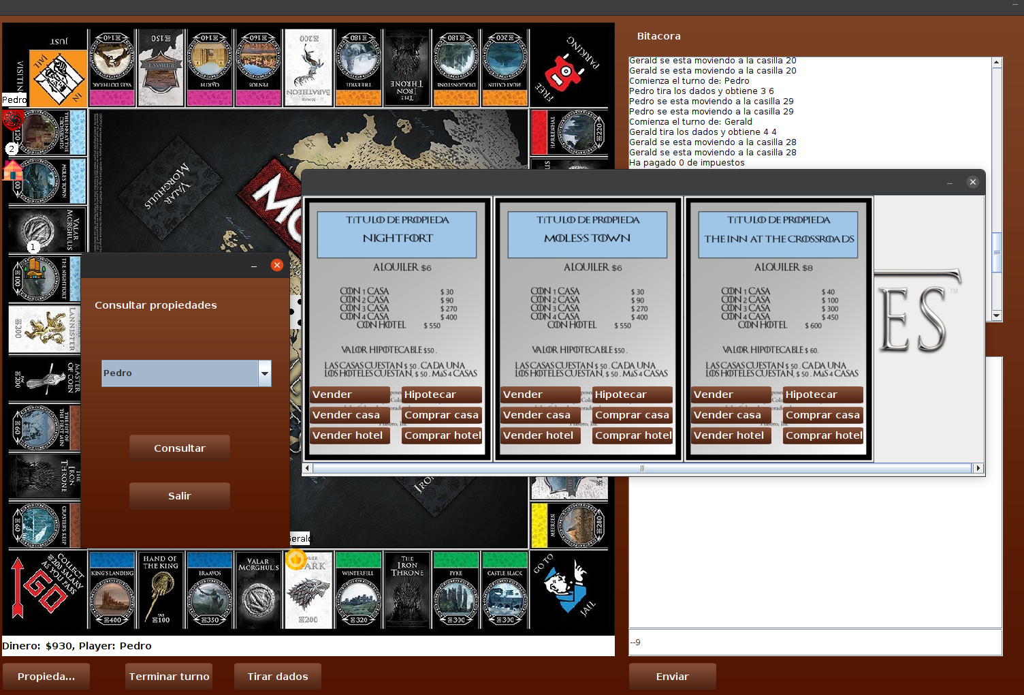The width and height of the screenshot is (1024, 695).
Task: Click the Lannister lion square
Action: 44,329
